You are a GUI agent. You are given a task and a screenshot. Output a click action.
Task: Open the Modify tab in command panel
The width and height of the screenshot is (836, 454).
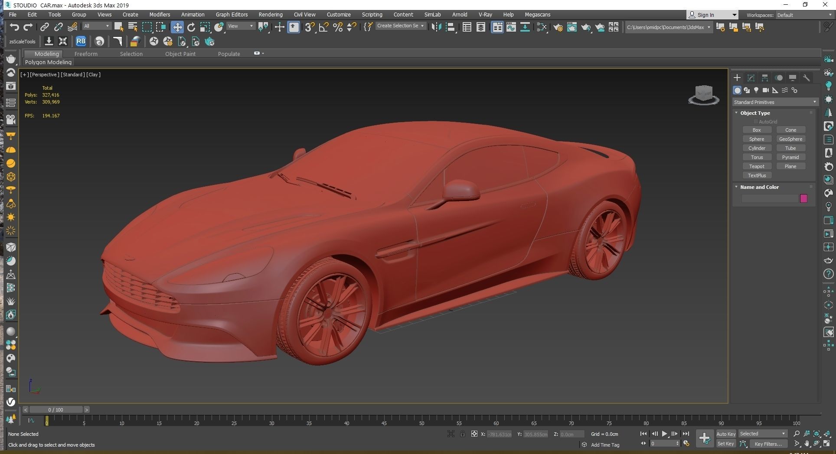(x=751, y=78)
